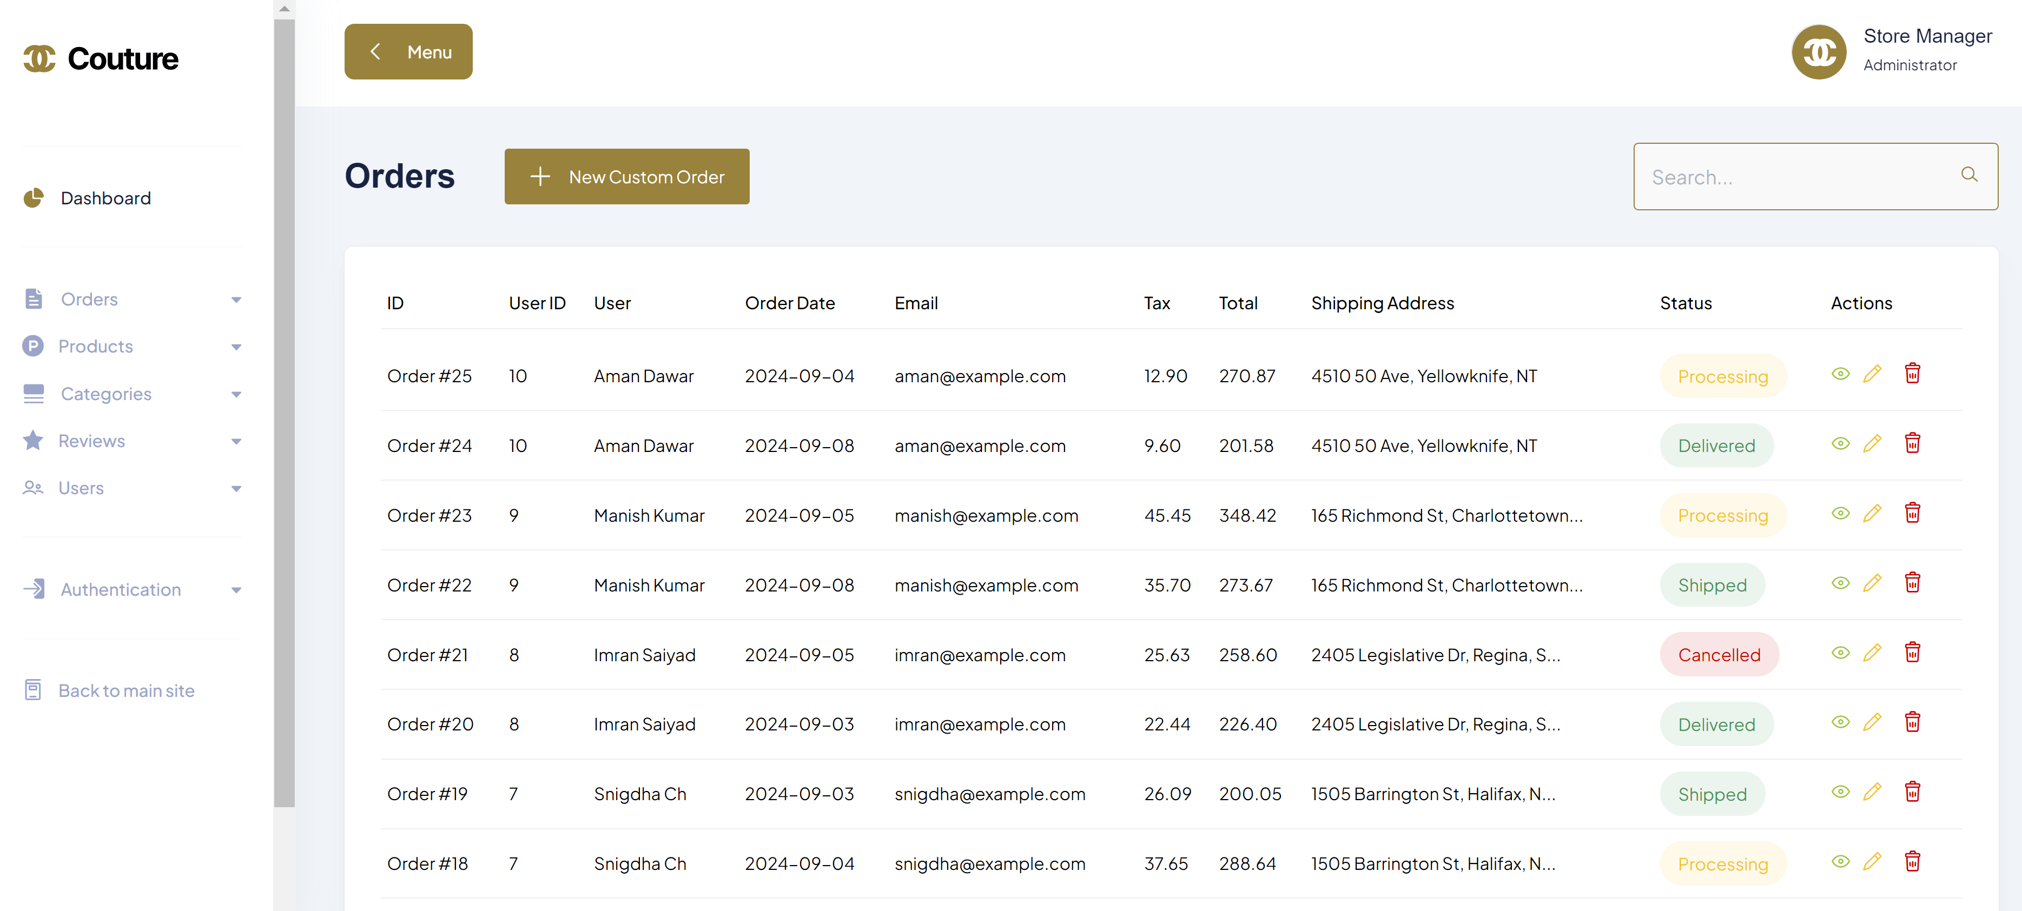
Task: Click the New Custom Order button
Action: (x=626, y=176)
